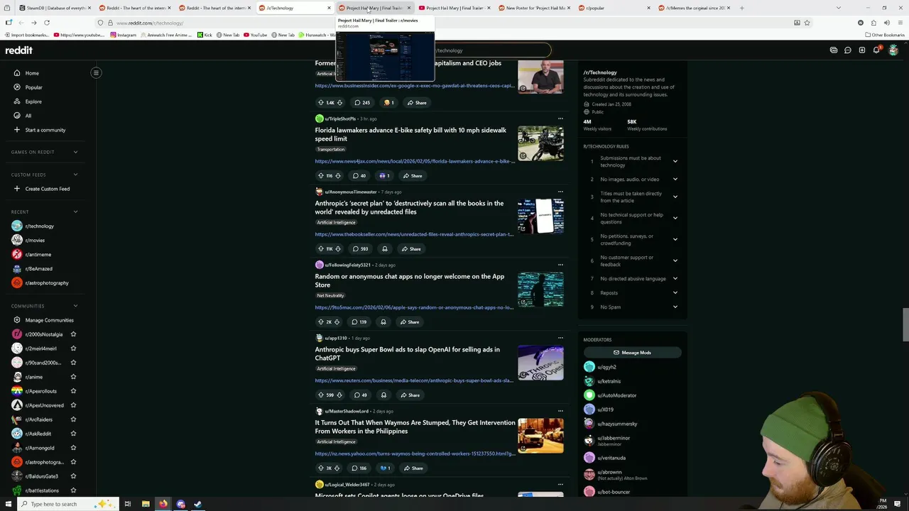Favorite r/90sand2000s with its star
Viewport: 909px width, 511px height.
(x=73, y=363)
